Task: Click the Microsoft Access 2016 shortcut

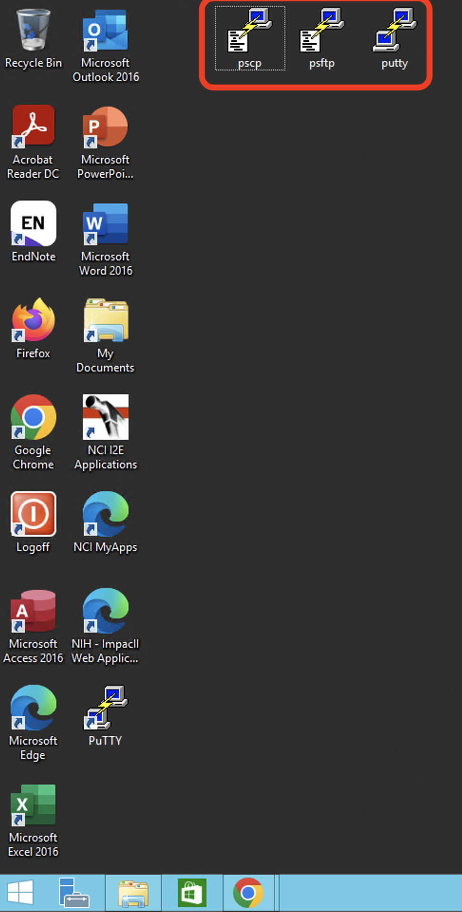Action: pos(33,611)
